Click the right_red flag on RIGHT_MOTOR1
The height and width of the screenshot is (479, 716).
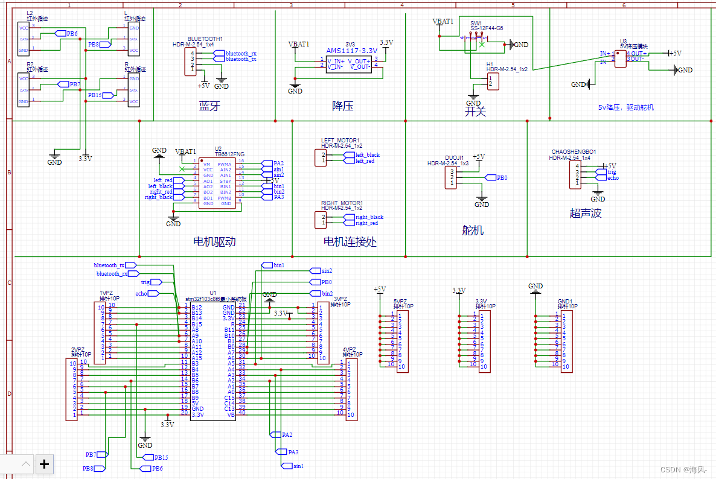tap(361, 223)
